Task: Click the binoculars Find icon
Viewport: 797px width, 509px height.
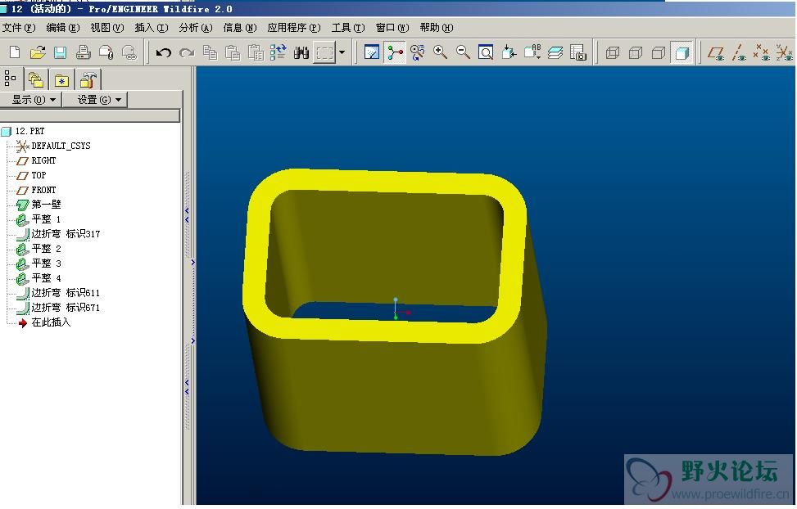Action: [301, 52]
